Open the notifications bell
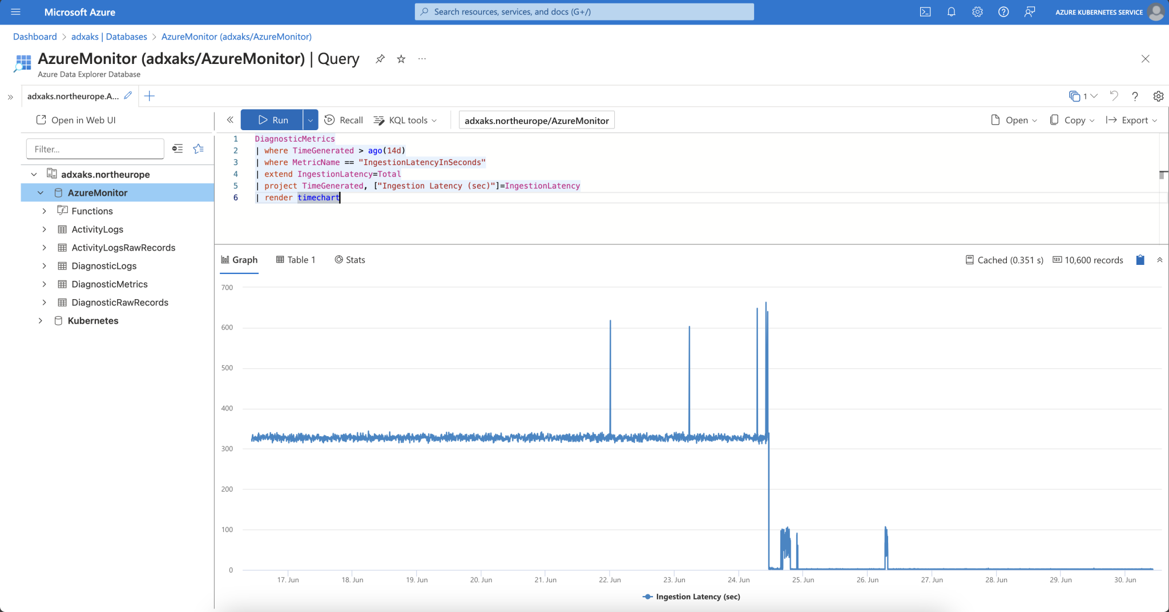The width and height of the screenshot is (1169, 612). pos(951,11)
